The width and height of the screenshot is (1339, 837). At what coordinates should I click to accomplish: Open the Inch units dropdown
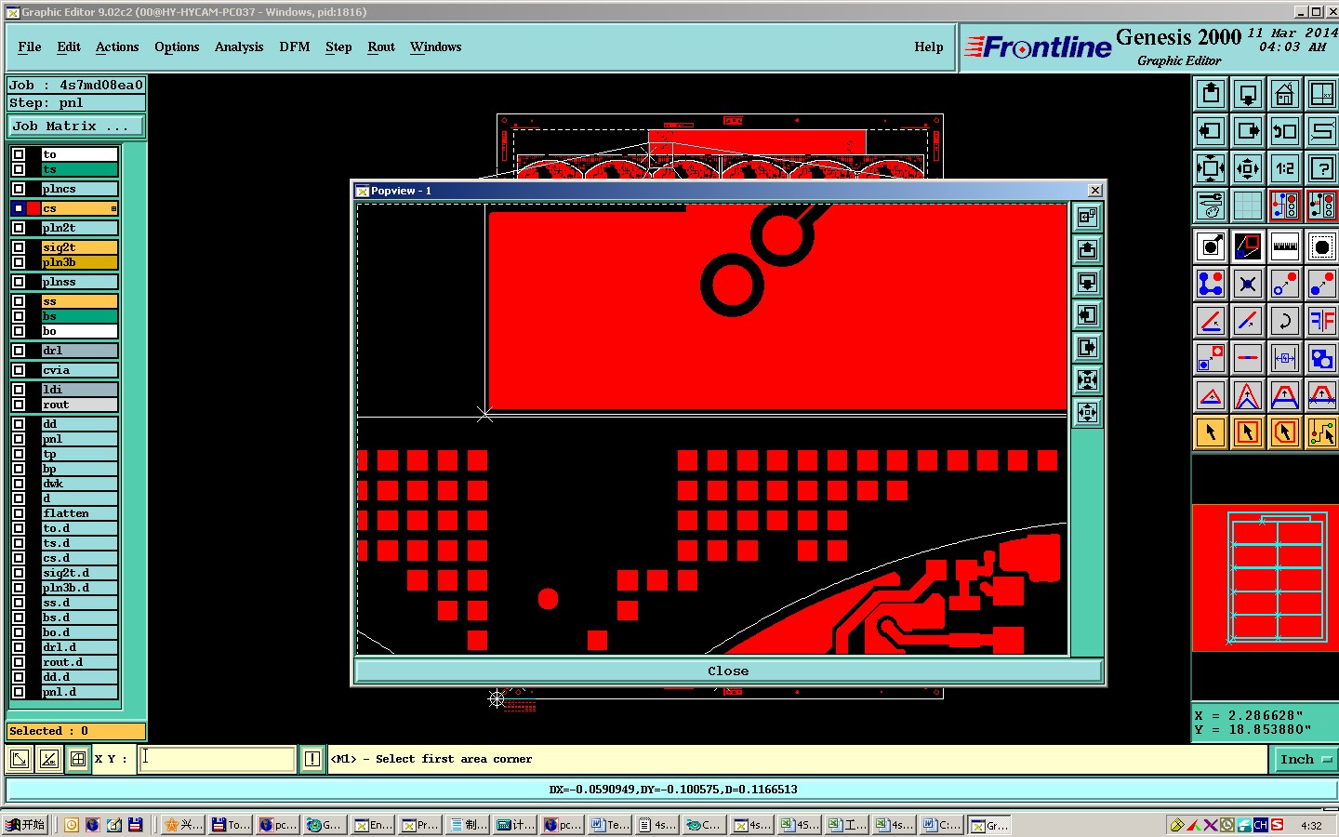pyautogui.click(x=1305, y=759)
